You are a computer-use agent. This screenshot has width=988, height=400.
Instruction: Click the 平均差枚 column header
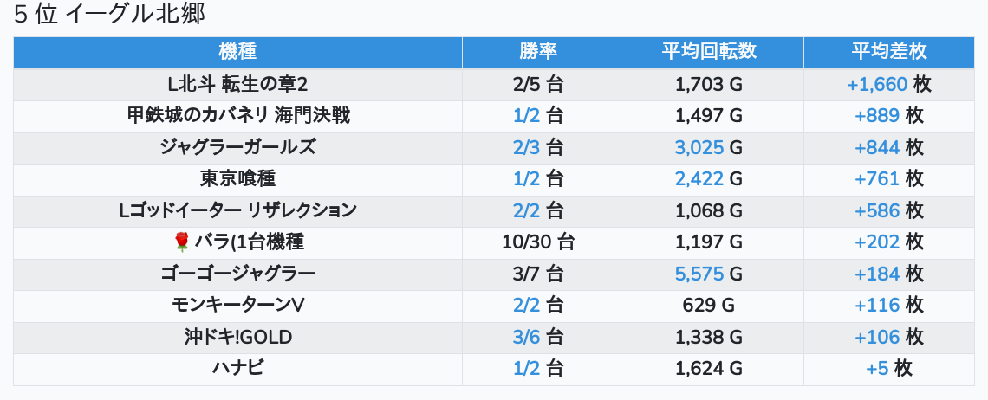[888, 51]
